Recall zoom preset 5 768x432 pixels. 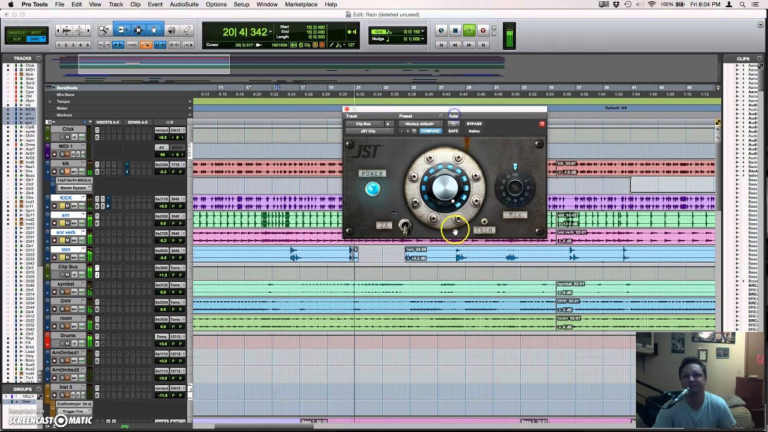coord(88,45)
